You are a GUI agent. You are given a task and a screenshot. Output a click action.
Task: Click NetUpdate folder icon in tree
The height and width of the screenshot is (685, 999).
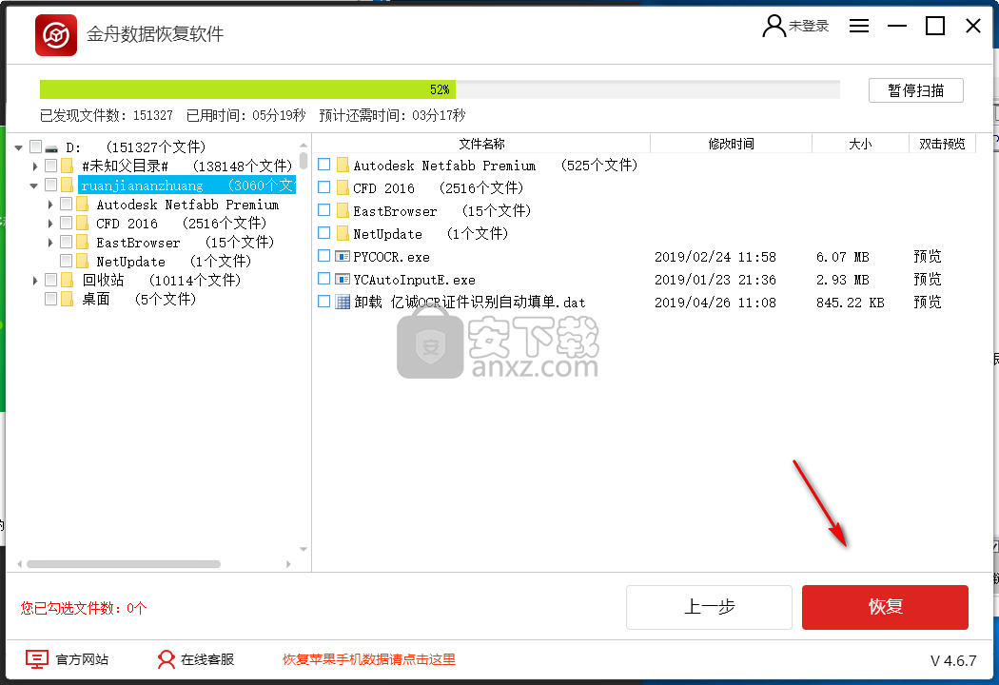(x=82, y=262)
